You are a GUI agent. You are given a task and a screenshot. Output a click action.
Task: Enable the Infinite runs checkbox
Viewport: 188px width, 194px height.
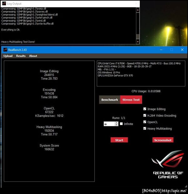121,124
